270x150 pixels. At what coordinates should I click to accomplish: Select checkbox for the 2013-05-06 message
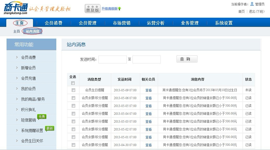[73, 98]
